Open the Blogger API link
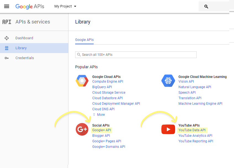Viewport: 234px width, 168px height. point(101,136)
